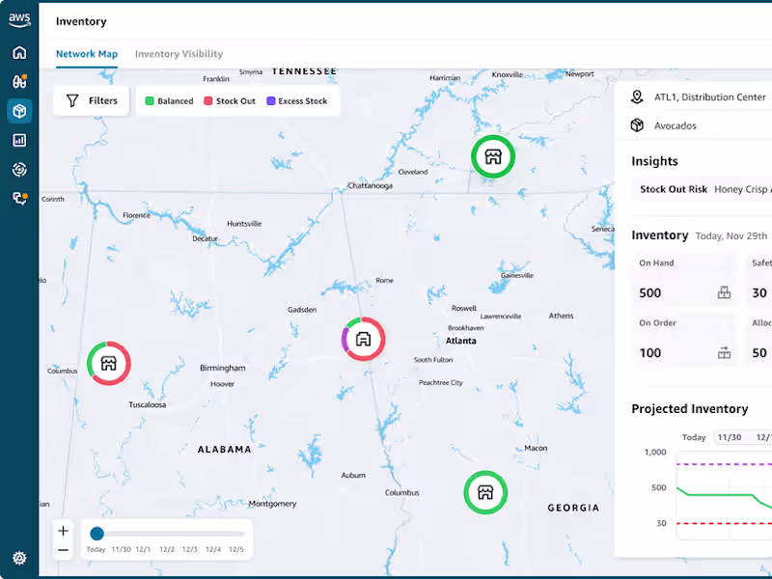Click the location pin icon beside ATL1

click(637, 97)
